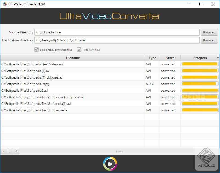Click the hash button in the bottom toolbar
Screen dimensions: 220x173
tap(16, 152)
